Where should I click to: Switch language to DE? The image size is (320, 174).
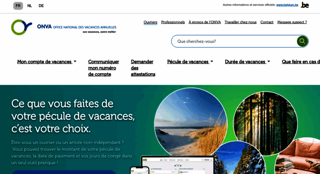coord(41,6)
